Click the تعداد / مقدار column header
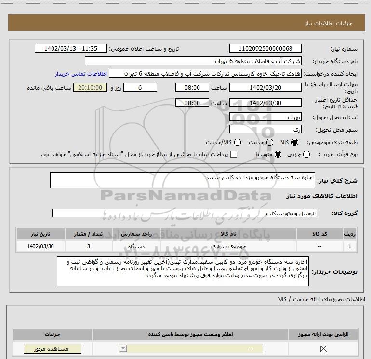 click(x=88, y=234)
